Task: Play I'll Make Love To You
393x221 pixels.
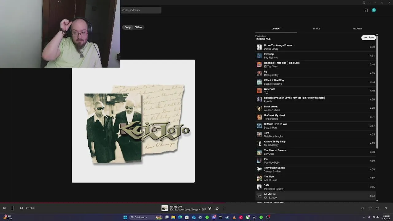Action: [x=316, y=126]
